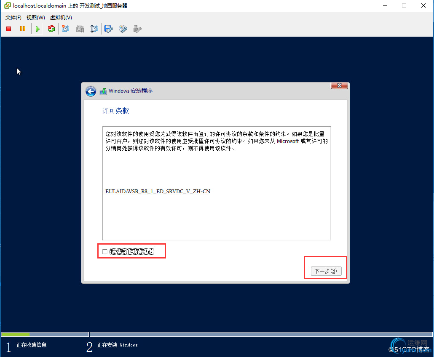This screenshot has height=357, width=434.
Task: Check the 我接受许可条款(A) checkbox
Action: (x=105, y=251)
